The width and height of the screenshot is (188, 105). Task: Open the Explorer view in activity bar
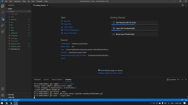pyautogui.click(x=3, y=6)
